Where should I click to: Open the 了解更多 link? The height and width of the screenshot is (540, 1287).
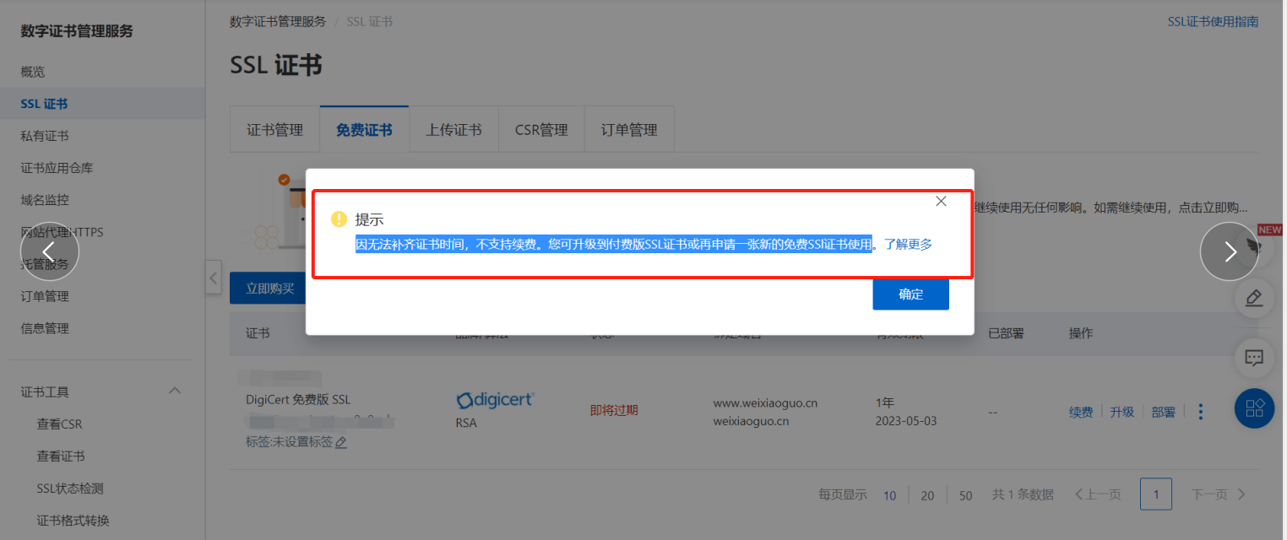[x=908, y=245]
